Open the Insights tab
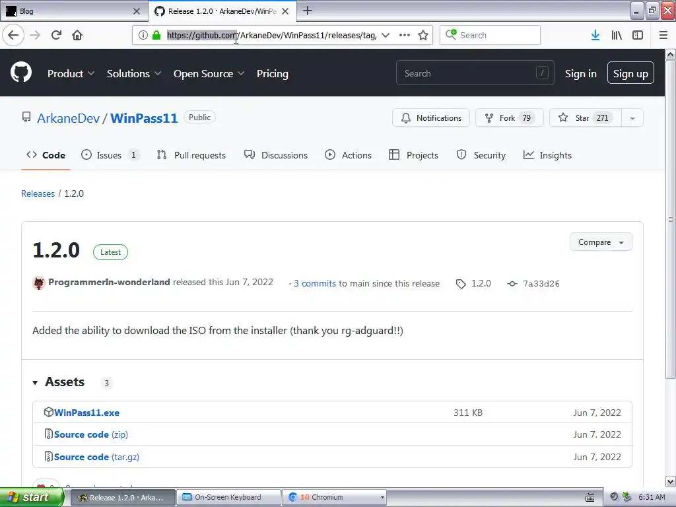 (x=547, y=155)
